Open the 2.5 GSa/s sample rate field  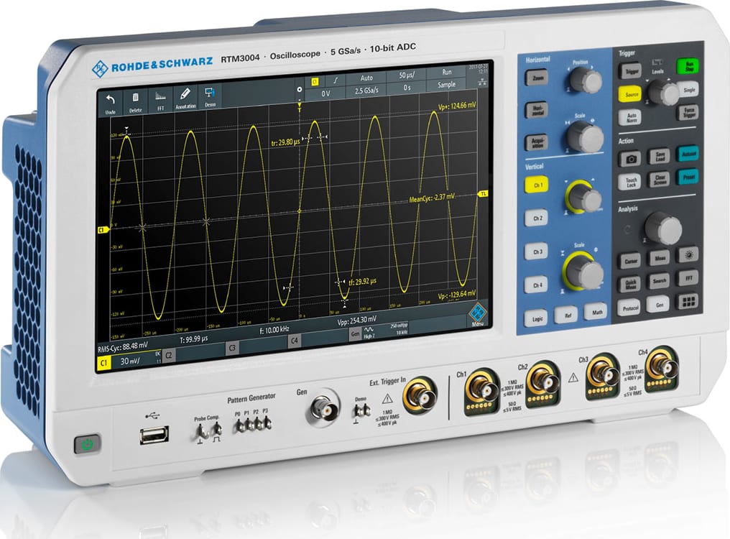click(x=366, y=90)
